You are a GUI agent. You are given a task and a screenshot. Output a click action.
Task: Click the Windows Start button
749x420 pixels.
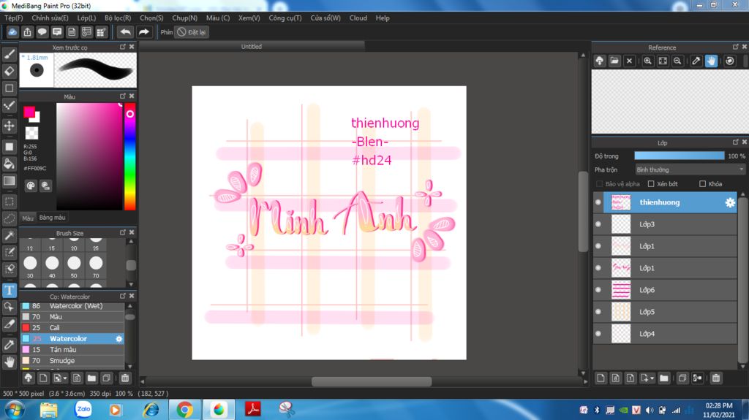(x=15, y=410)
